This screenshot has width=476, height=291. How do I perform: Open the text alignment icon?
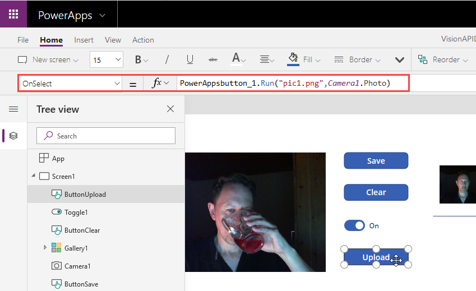click(x=267, y=59)
